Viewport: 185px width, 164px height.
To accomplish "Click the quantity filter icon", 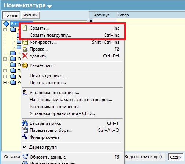I will click(25, 137).
